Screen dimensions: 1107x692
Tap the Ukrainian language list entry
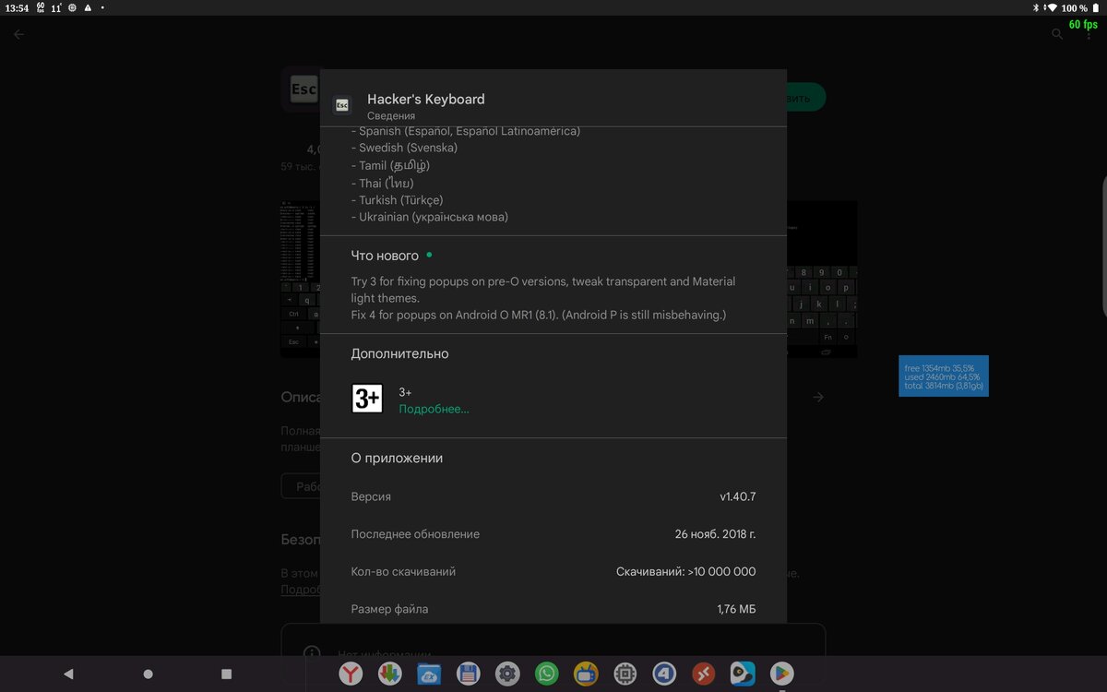[430, 218]
